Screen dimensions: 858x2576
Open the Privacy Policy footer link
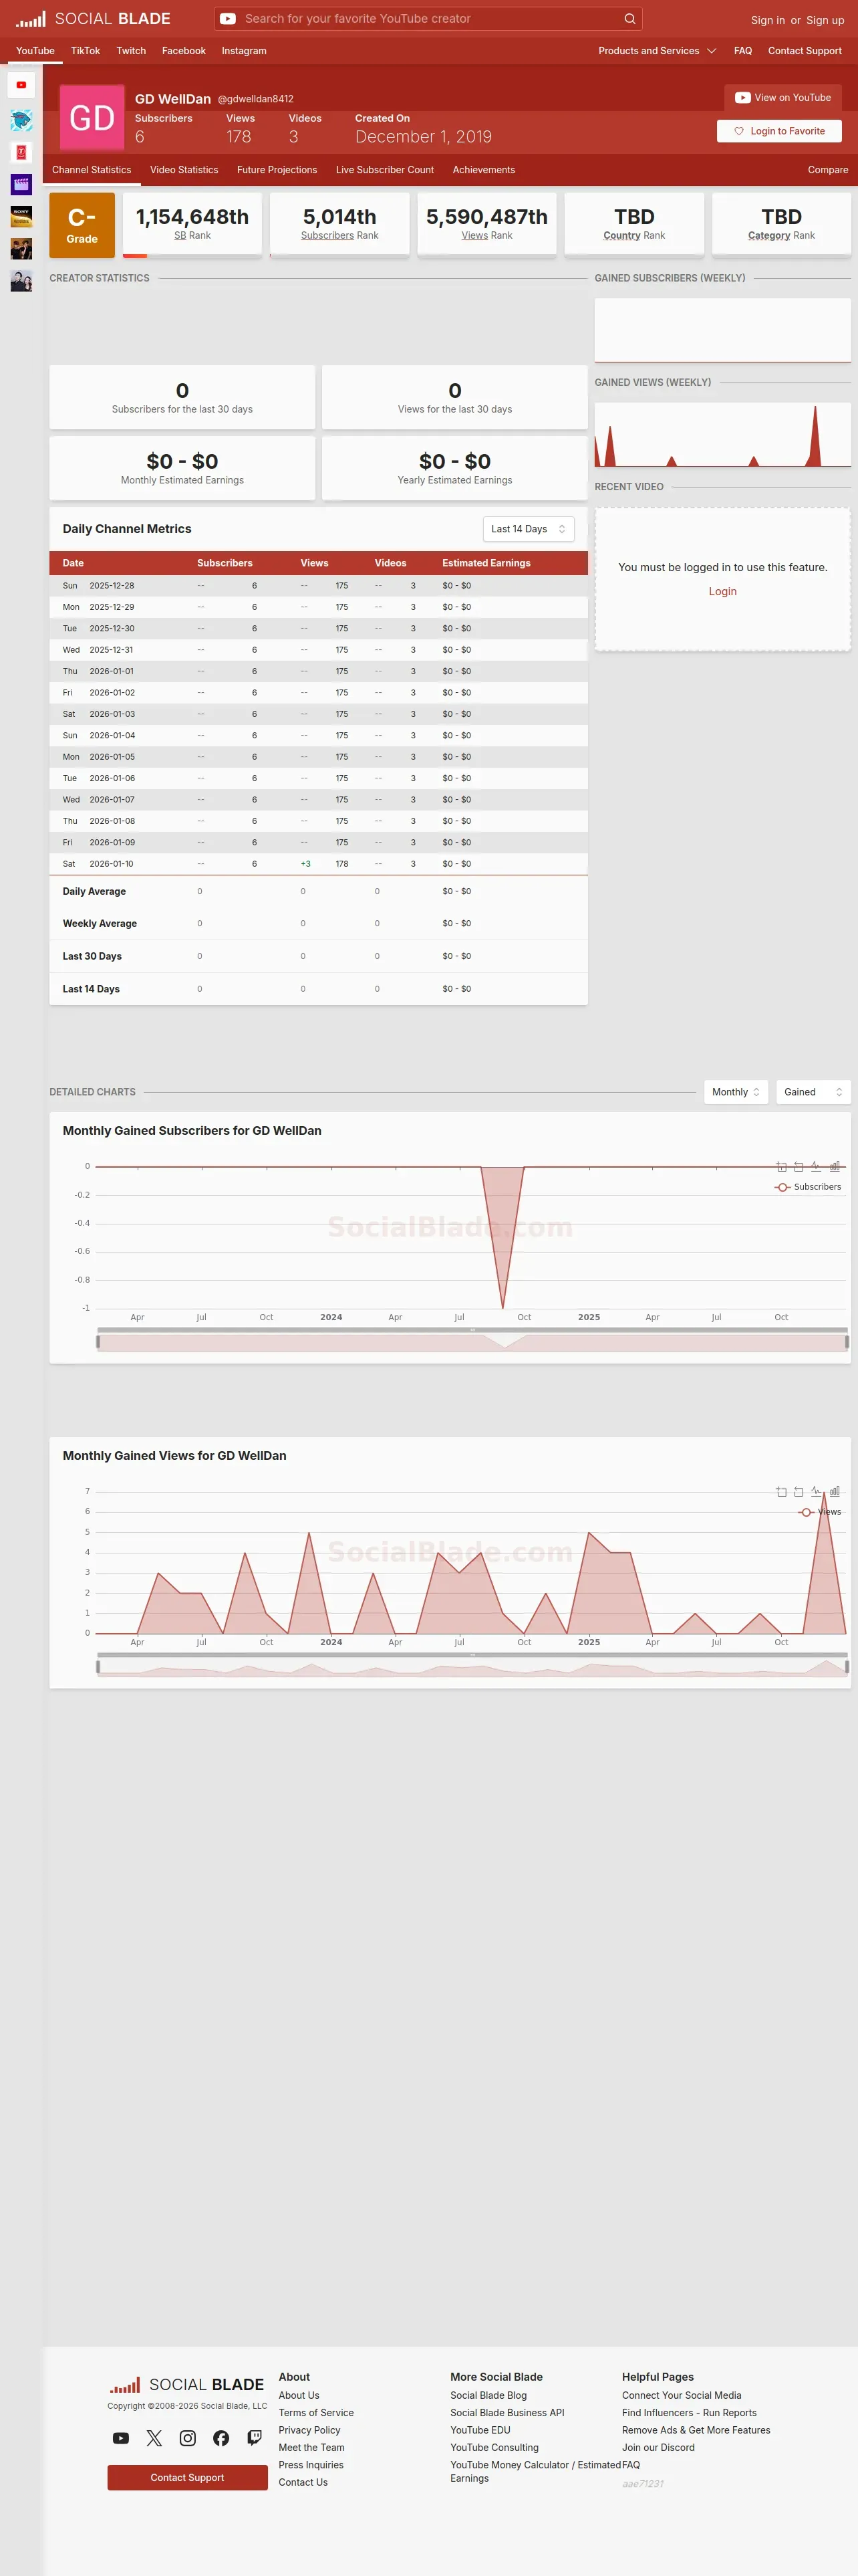tap(309, 2430)
